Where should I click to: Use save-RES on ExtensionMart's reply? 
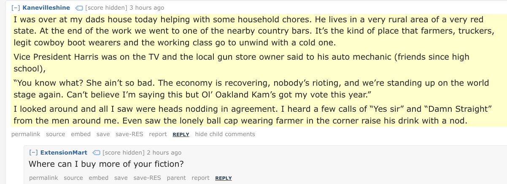pos(147,178)
